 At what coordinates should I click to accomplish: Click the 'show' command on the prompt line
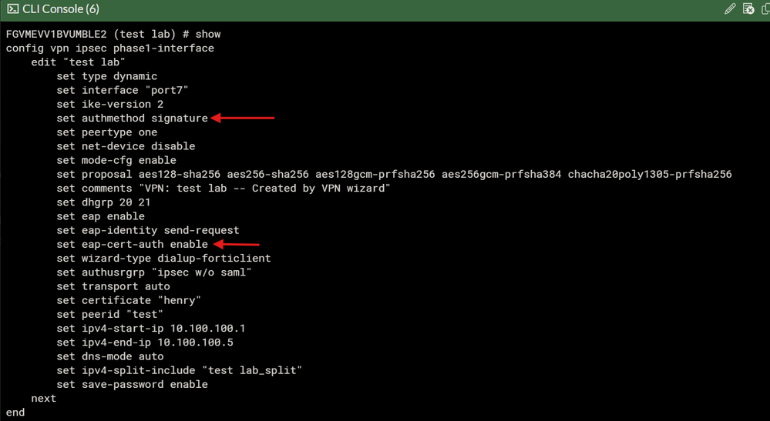(x=208, y=35)
